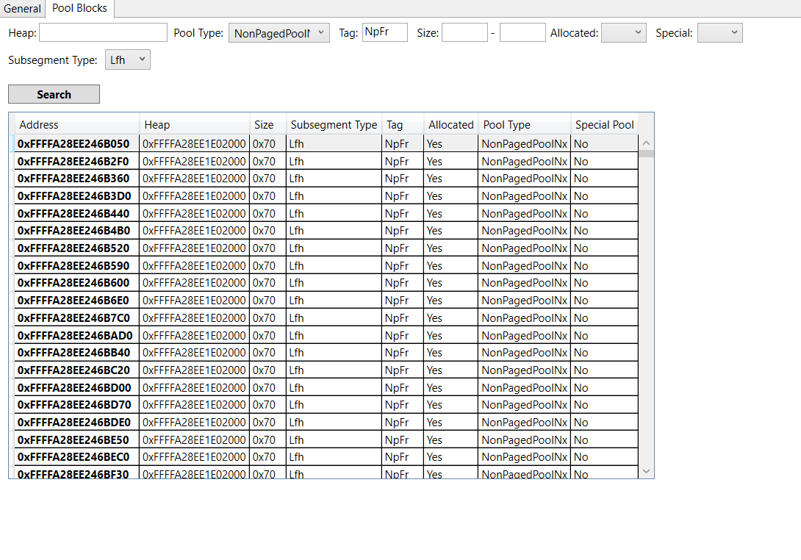This screenshot has height=560, width=801.
Task: Click the scroll up arrow of the table
Action: pyautogui.click(x=646, y=143)
